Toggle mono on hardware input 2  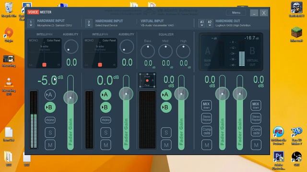(106, 120)
